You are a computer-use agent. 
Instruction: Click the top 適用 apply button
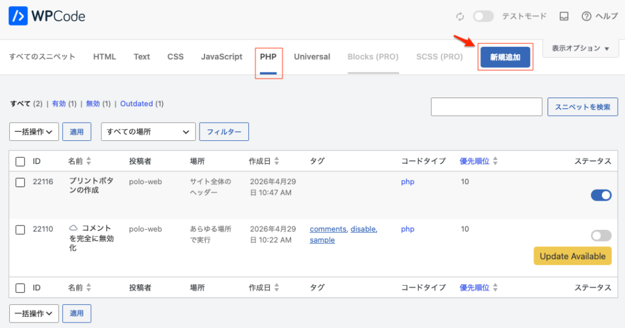(x=76, y=132)
